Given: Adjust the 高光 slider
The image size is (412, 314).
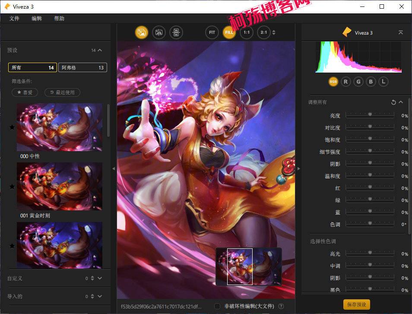Looking at the screenshot, I should (x=370, y=253).
